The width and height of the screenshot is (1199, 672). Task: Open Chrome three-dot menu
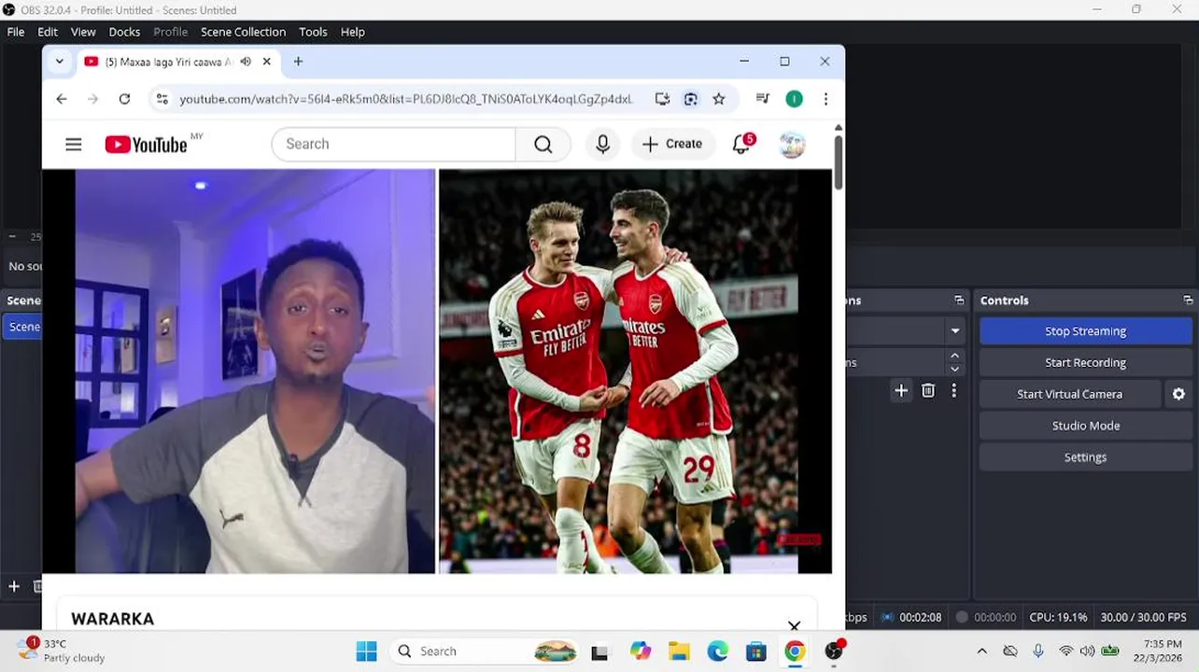825,99
